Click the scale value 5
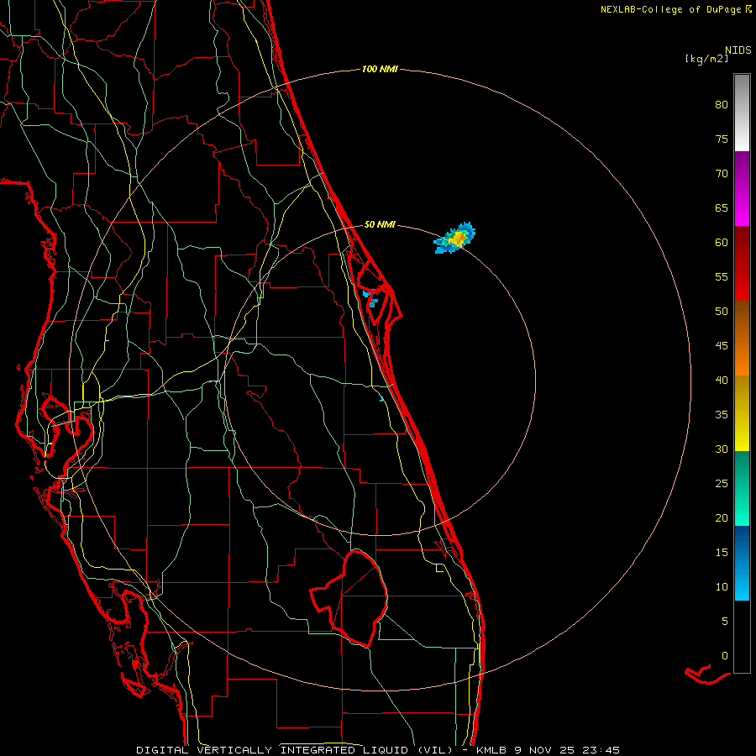 pyautogui.click(x=725, y=622)
